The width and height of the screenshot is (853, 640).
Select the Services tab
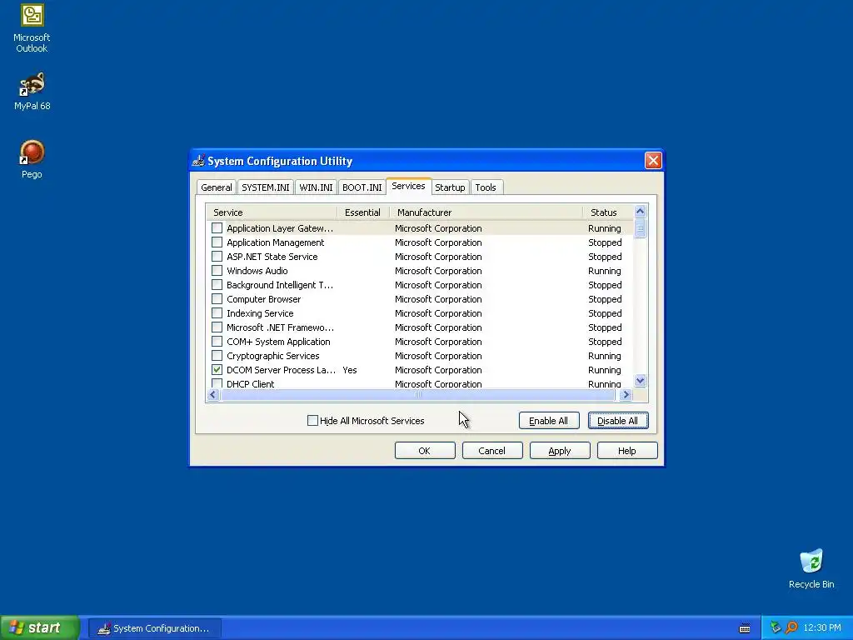pos(408,186)
